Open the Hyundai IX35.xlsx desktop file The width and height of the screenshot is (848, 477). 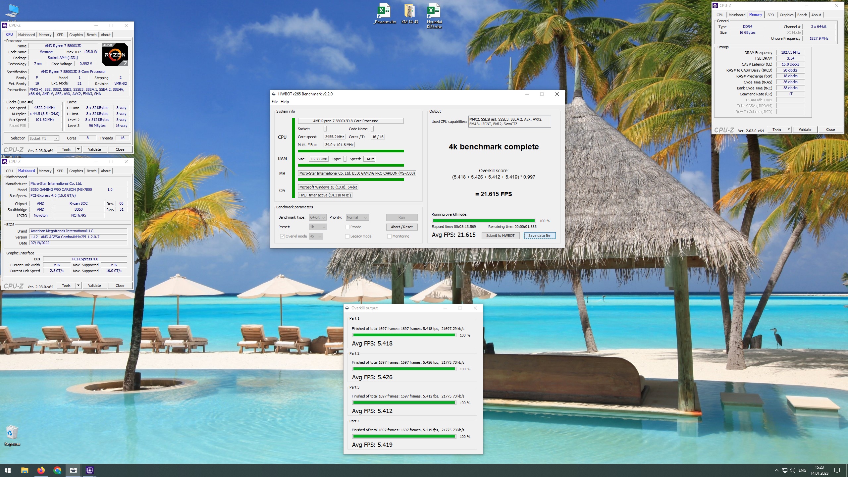(434, 16)
